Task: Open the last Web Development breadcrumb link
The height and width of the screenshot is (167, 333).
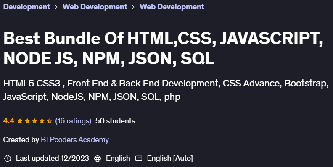Action: coord(172,7)
